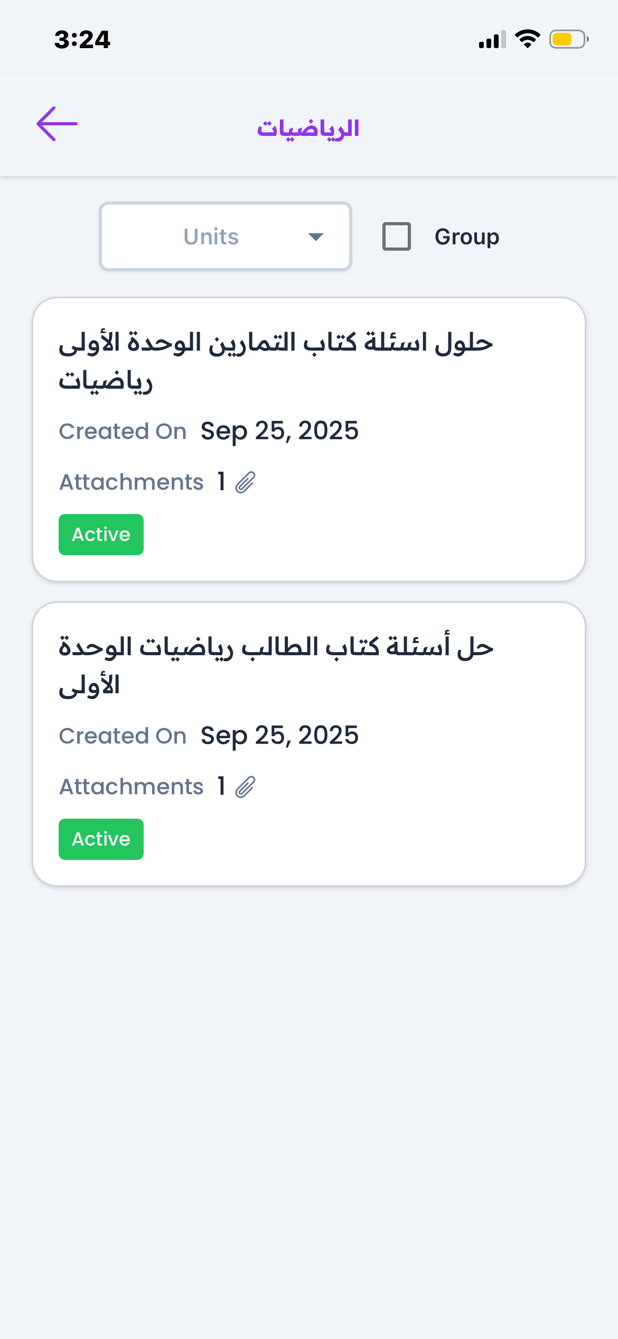
Task: Tap the cellular signal bars icon
Action: click(492, 40)
